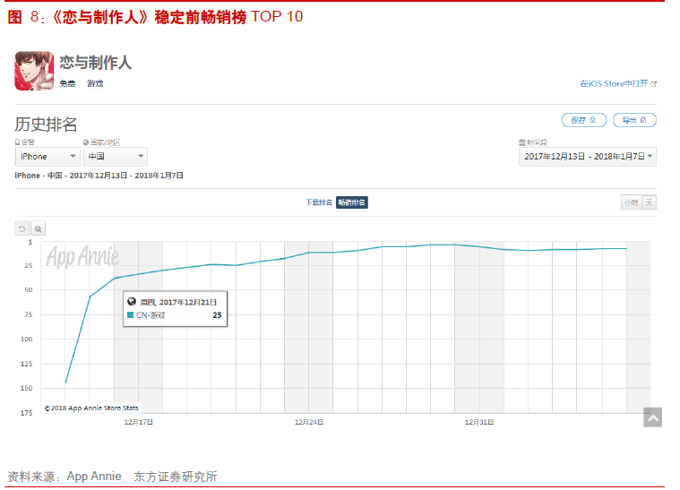This screenshot has height=490, width=680.
Task: Open the iPhone device dropdown
Action: pyautogui.click(x=47, y=157)
